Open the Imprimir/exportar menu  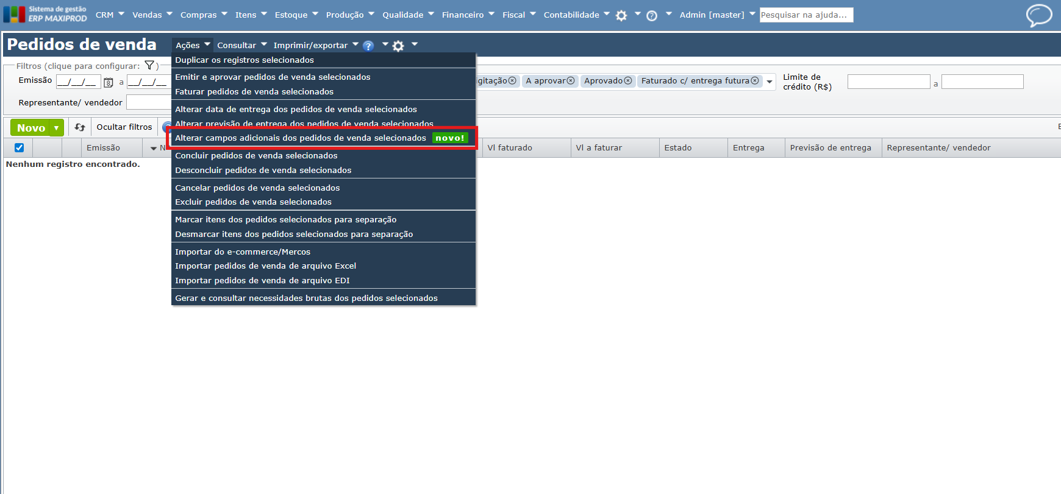(x=316, y=45)
